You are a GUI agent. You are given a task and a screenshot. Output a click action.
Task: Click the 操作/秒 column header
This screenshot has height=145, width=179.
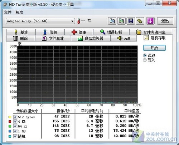click(x=63, y=111)
